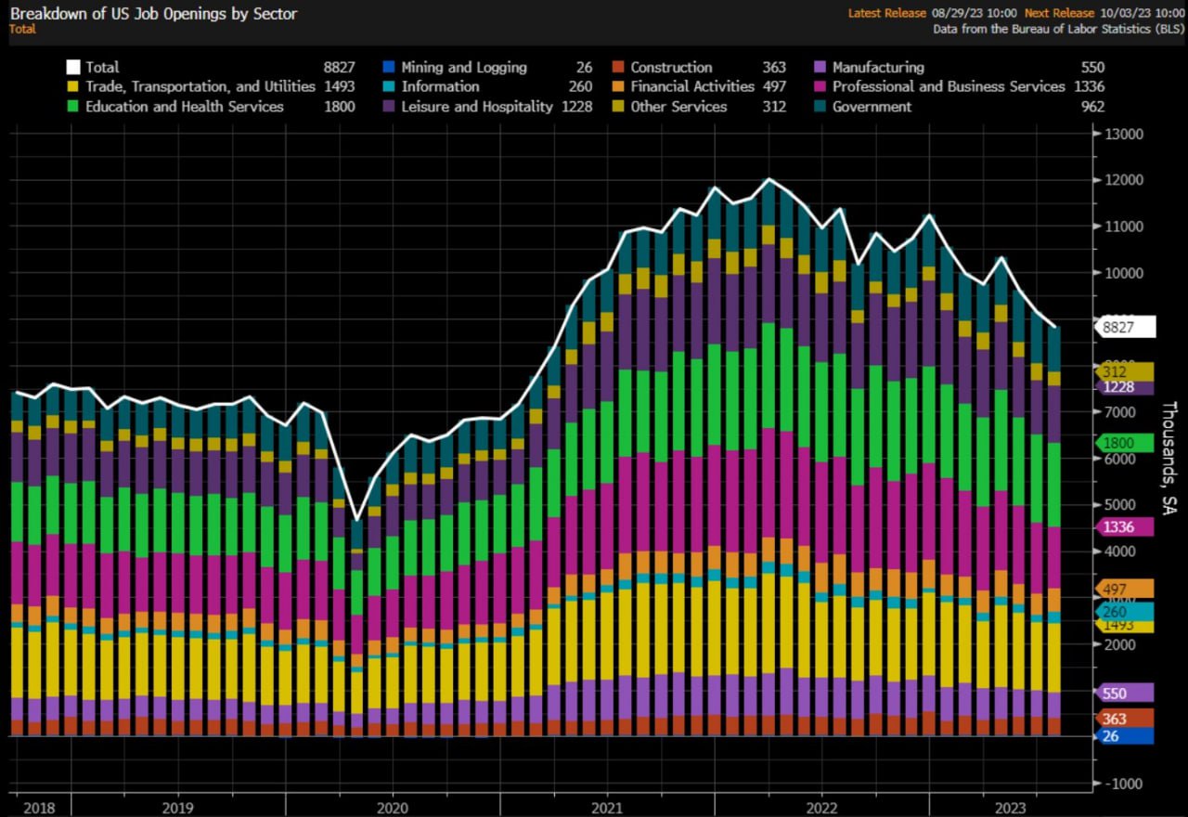
Task: Toggle the Manufacturing legend swatch
Action: [x=820, y=67]
